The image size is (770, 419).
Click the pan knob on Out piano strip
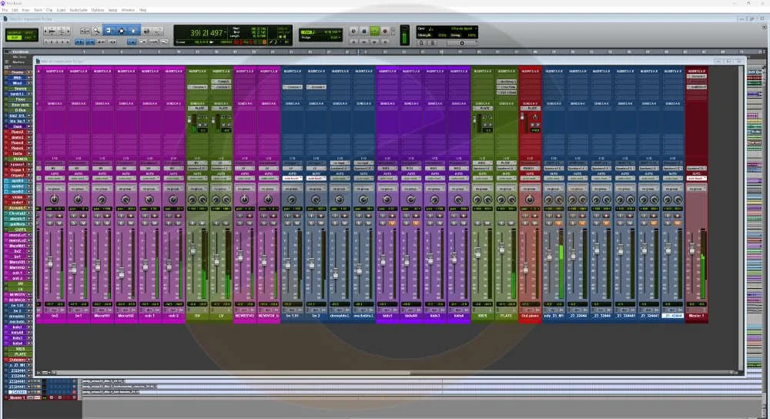click(530, 199)
